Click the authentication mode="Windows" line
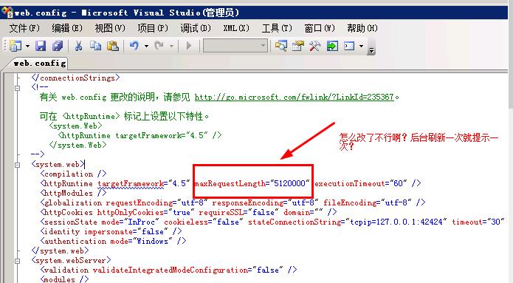The image size is (513, 283). pyautogui.click(x=113, y=242)
